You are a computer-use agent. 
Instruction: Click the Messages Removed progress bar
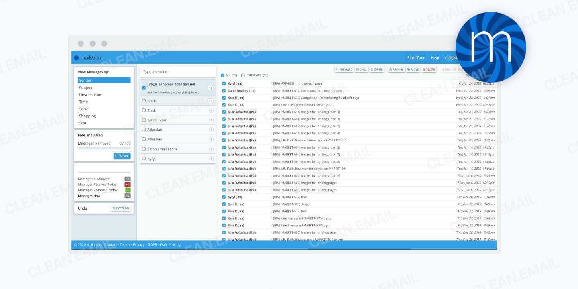click(x=104, y=149)
